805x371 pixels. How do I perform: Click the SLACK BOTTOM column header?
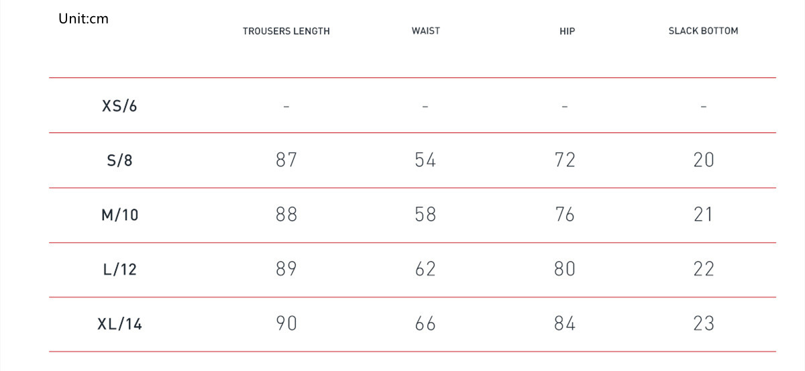pyautogui.click(x=703, y=31)
